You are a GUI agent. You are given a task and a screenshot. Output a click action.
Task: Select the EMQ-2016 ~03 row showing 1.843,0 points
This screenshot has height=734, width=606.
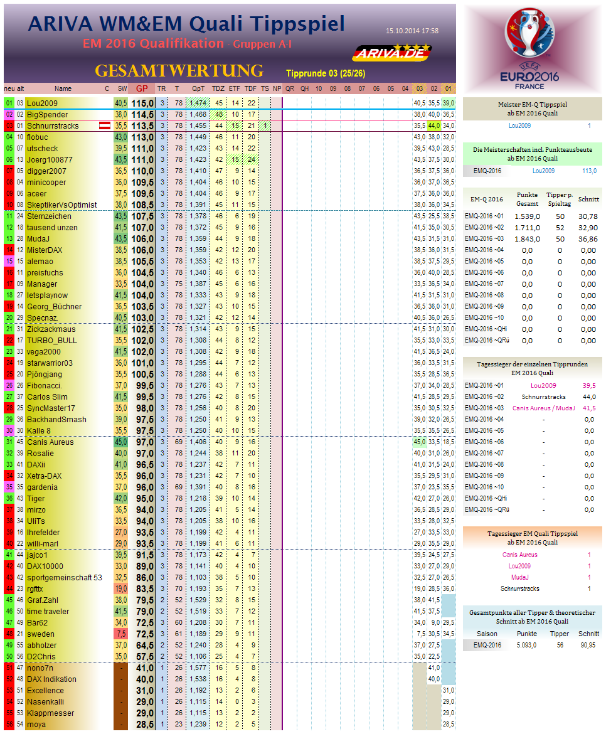coord(527,238)
